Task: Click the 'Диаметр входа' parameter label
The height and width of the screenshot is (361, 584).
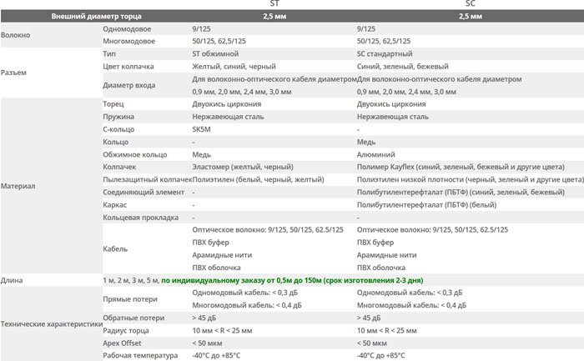Action: (x=128, y=85)
